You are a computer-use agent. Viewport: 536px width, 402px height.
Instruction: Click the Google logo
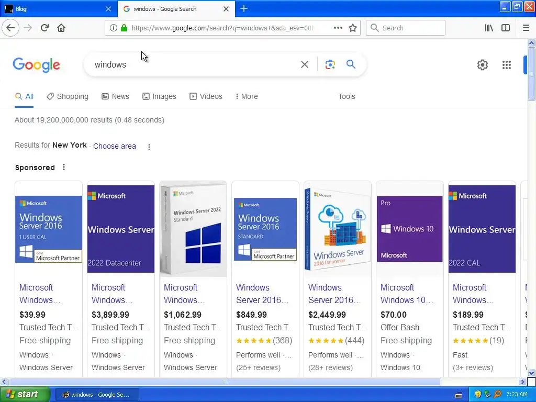(x=37, y=65)
